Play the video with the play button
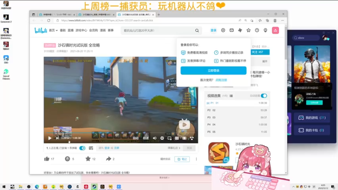The image size is (338, 190). 49,138
